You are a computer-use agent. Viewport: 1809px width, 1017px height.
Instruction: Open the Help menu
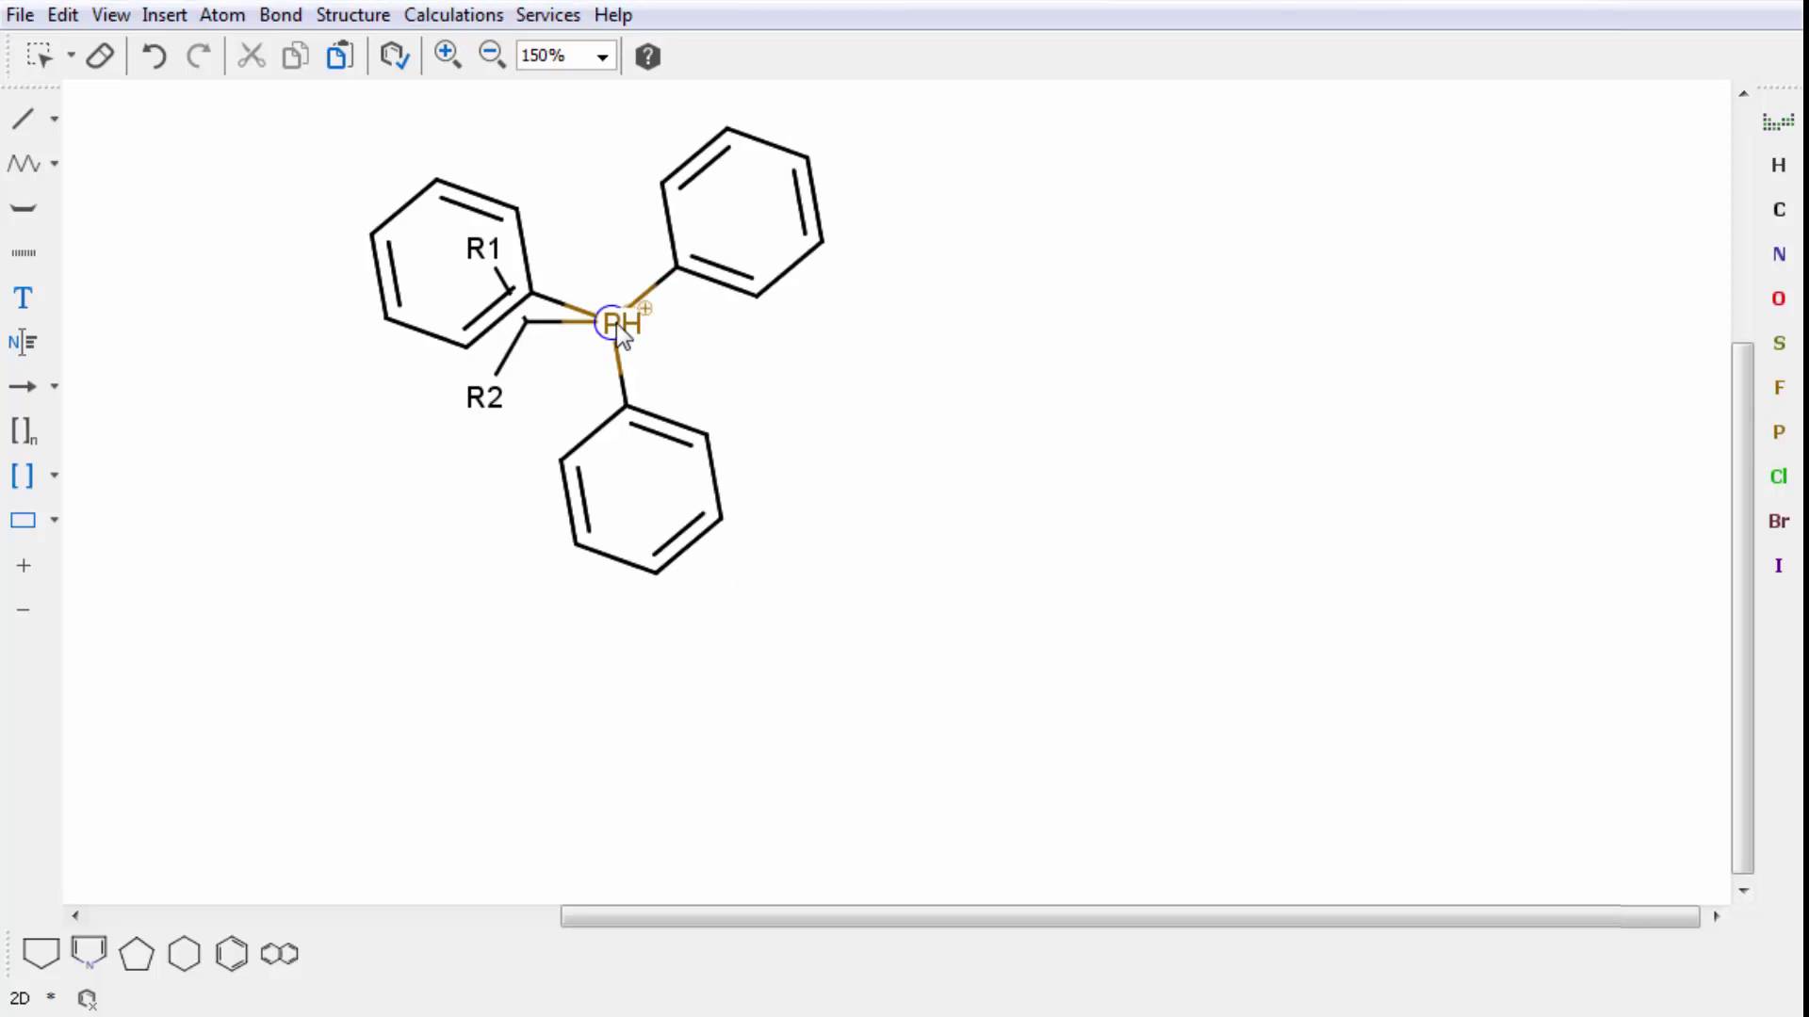pos(612,15)
